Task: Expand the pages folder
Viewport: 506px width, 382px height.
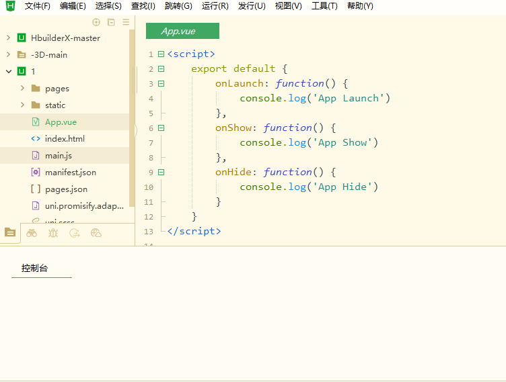Action: point(22,88)
